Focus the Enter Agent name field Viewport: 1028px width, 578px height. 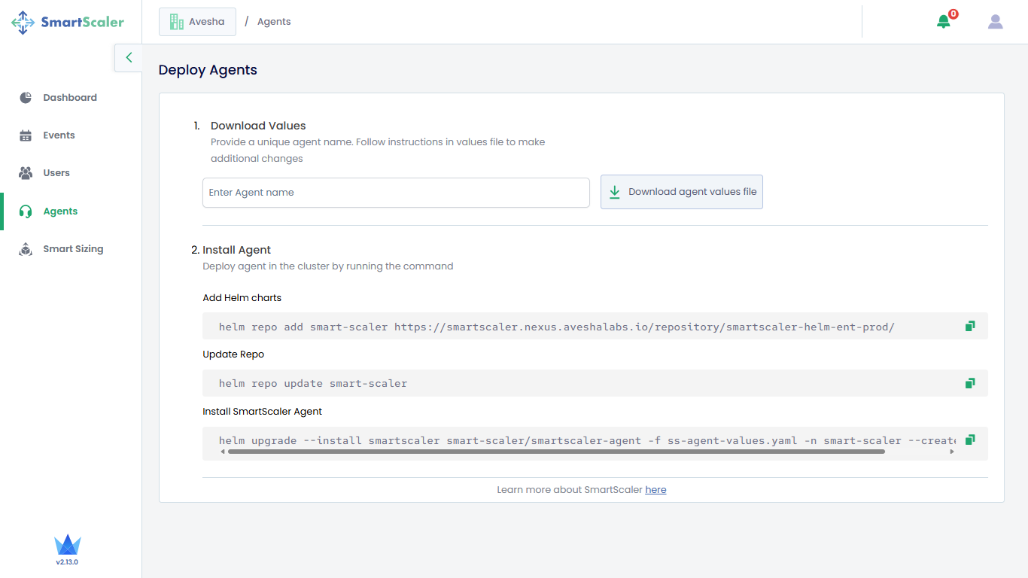(x=396, y=193)
